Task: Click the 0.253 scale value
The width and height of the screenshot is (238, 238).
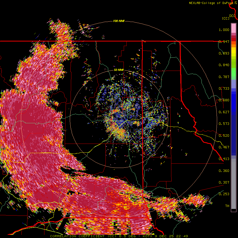Action: click(224, 194)
